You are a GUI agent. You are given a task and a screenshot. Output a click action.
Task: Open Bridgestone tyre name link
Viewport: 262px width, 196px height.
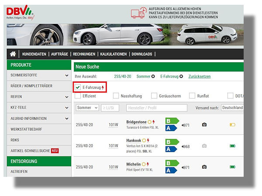136,122
